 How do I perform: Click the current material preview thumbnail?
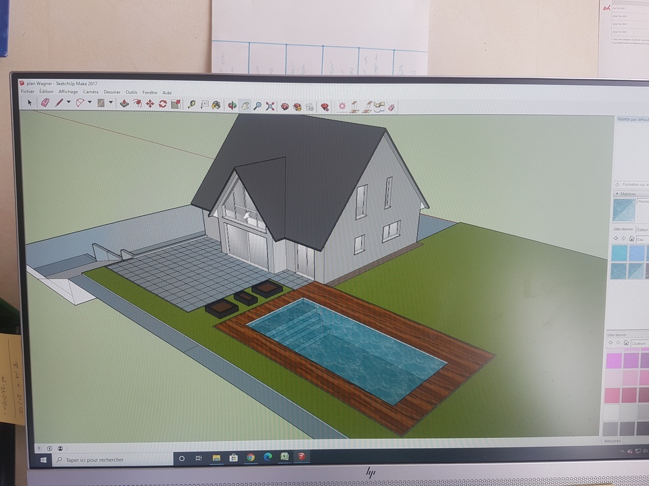[x=624, y=210]
